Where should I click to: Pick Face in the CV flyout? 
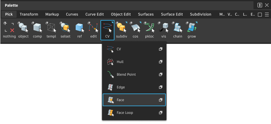click(134, 100)
